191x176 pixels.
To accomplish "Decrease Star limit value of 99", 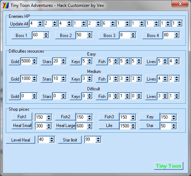I will 98,141.
